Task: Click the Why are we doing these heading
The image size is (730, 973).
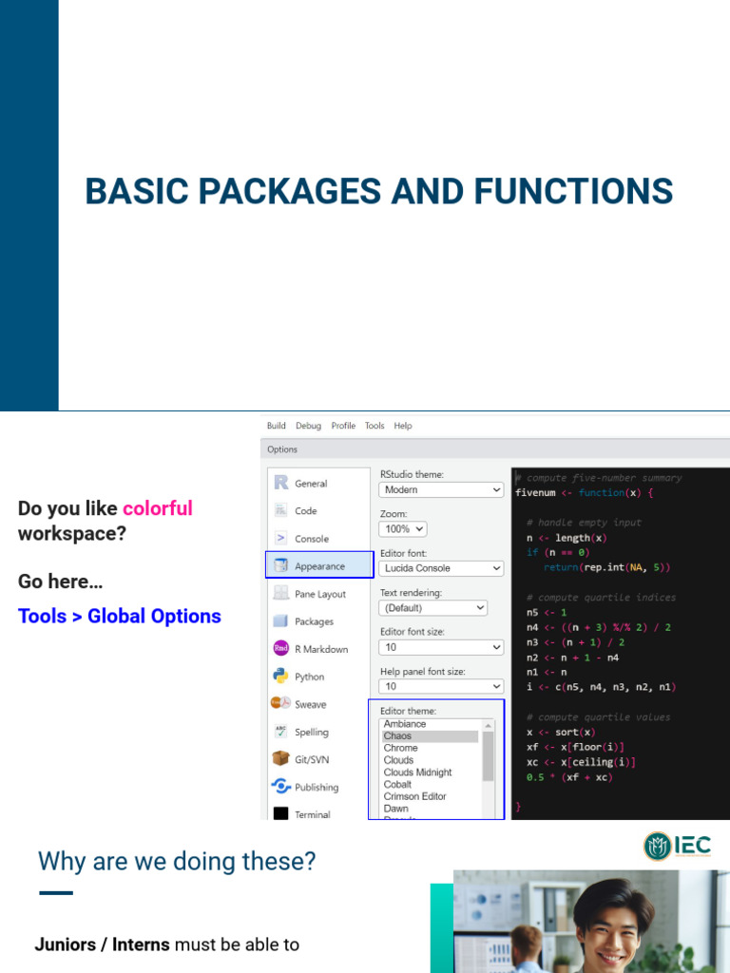Action: [x=177, y=861]
